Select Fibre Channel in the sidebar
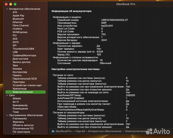This screenshot has height=138, width=173. 21,26
